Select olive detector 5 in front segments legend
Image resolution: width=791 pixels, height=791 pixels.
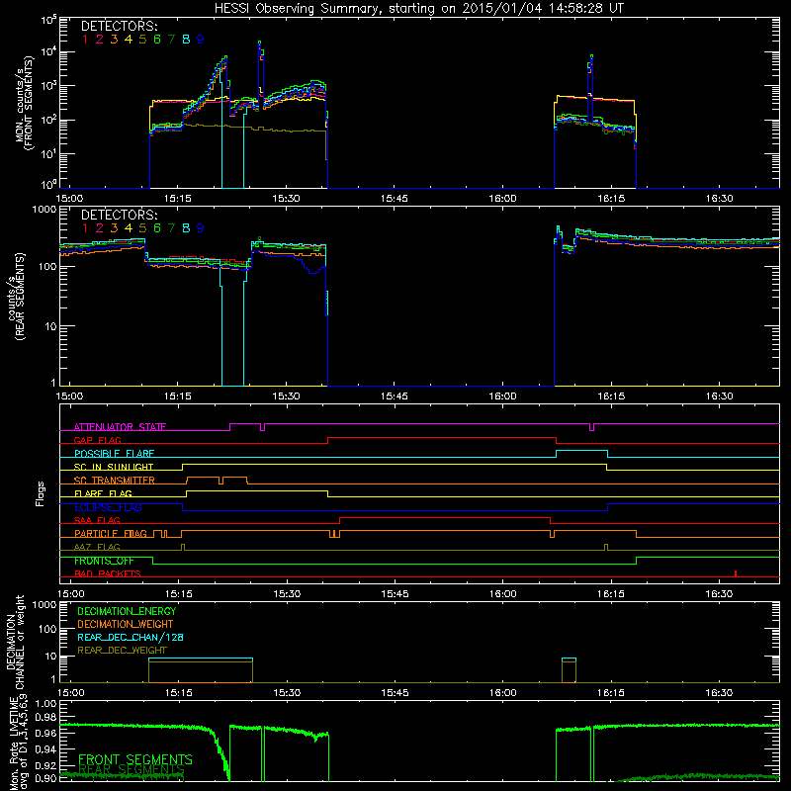(142, 40)
